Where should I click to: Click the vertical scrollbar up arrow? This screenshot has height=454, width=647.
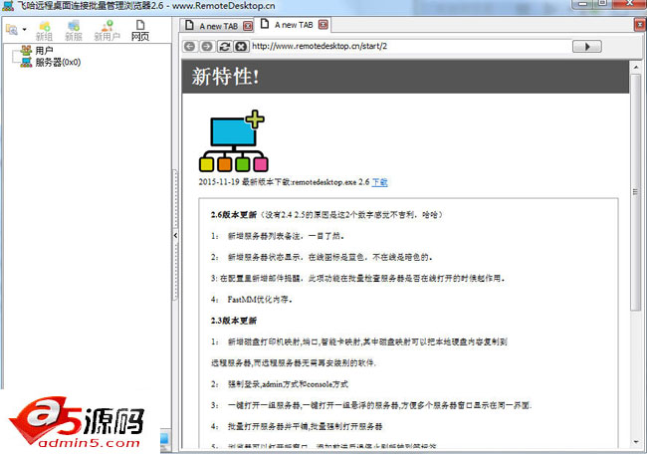click(x=636, y=67)
